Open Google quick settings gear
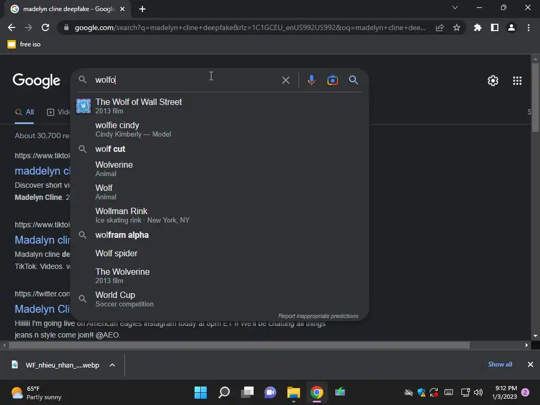540x405 pixels. (493, 81)
